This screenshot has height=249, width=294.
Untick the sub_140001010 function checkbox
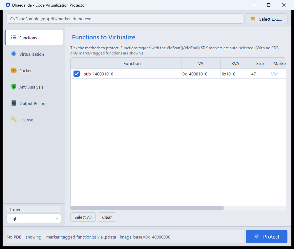76,74
